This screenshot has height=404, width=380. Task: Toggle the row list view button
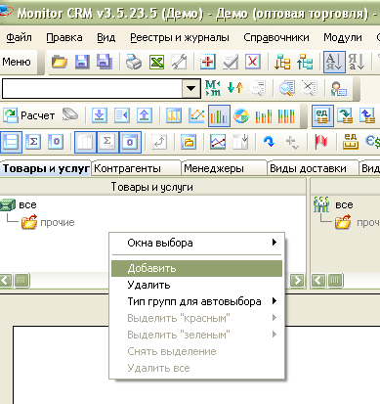[11, 142]
